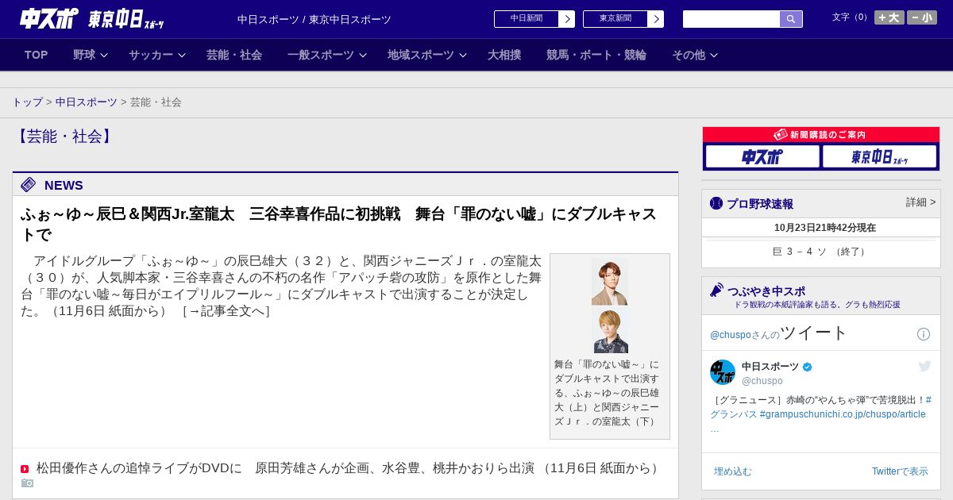Screen dimensions: 953x500
Task: Click the red bullet beside 松田優作 article
Action: pos(25,469)
